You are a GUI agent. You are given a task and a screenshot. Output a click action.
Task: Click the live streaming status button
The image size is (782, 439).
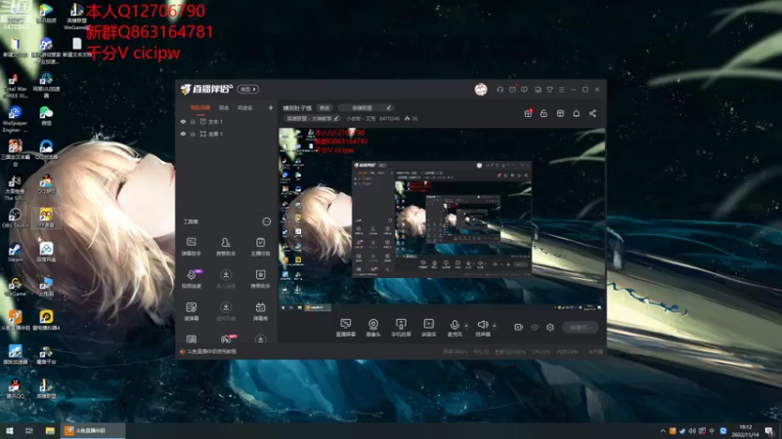580,327
